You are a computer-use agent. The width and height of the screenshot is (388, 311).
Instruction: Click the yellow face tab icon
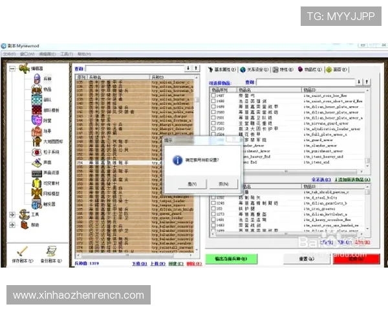pos(329,70)
